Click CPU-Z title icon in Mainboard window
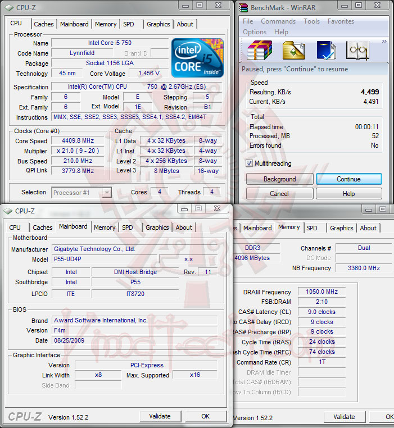394x428 pixels. tap(8, 211)
